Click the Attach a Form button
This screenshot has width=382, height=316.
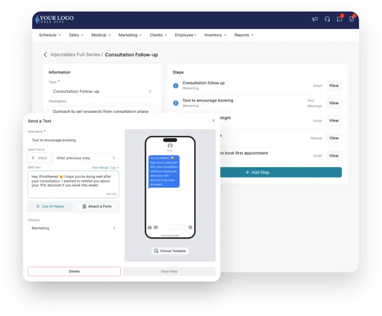pyautogui.click(x=96, y=206)
